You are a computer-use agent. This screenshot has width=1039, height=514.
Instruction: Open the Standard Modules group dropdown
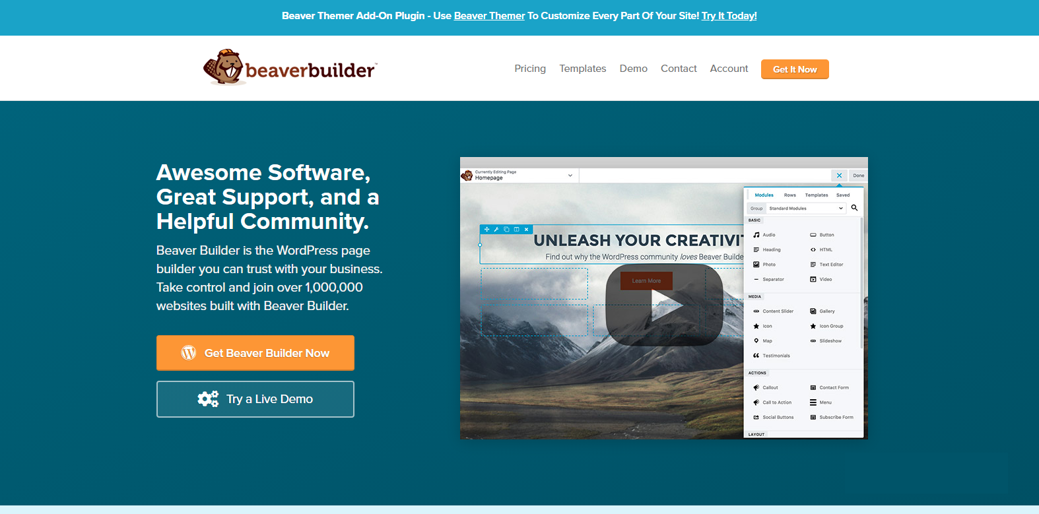click(x=806, y=209)
